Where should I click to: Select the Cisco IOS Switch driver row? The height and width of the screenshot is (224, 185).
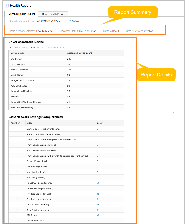click(19, 64)
